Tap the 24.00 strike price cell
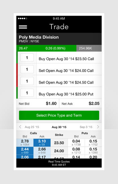 pos(59,151)
